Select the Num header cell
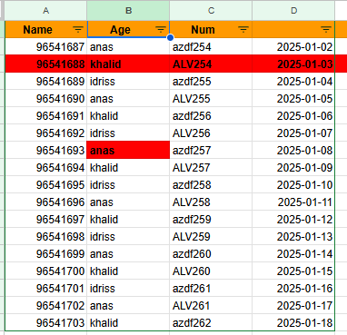Image resolution: width=347 pixels, height=335 pixels. click(x=211, y=29)
